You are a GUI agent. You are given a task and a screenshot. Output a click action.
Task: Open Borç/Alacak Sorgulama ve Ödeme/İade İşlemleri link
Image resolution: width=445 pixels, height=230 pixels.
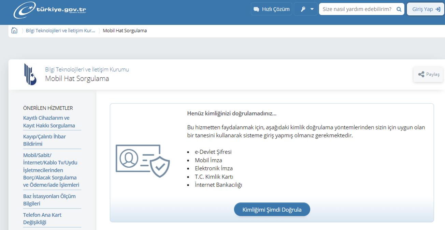click(51, 170)
